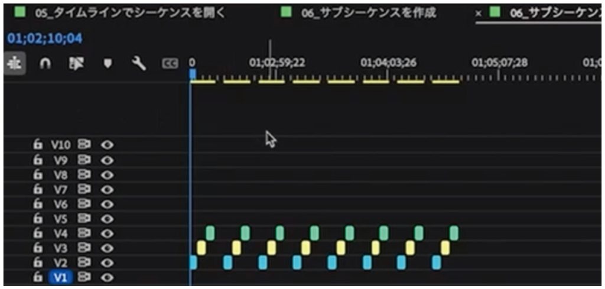Screen dimensions: 605x289
Task: Click the highlighted V1 track target button
Action: click(x=61, y=277)
